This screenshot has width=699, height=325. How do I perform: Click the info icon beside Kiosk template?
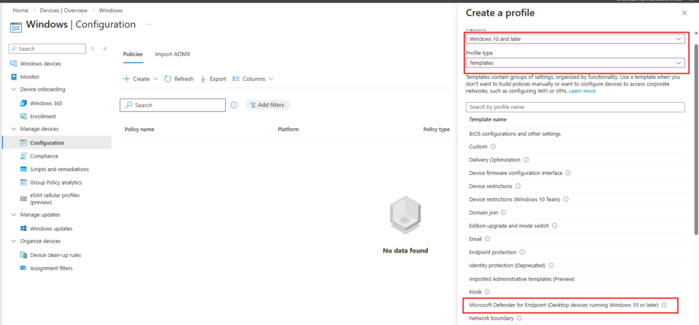click(487, 292)
